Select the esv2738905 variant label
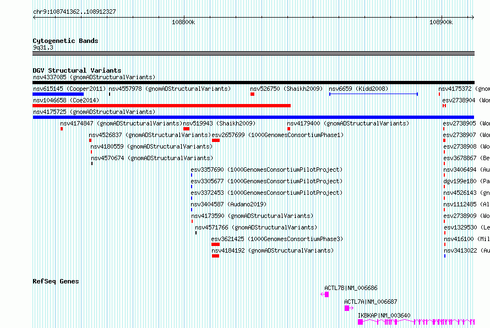The width and height of the screenshot is (490, 328). click(466, 123)
